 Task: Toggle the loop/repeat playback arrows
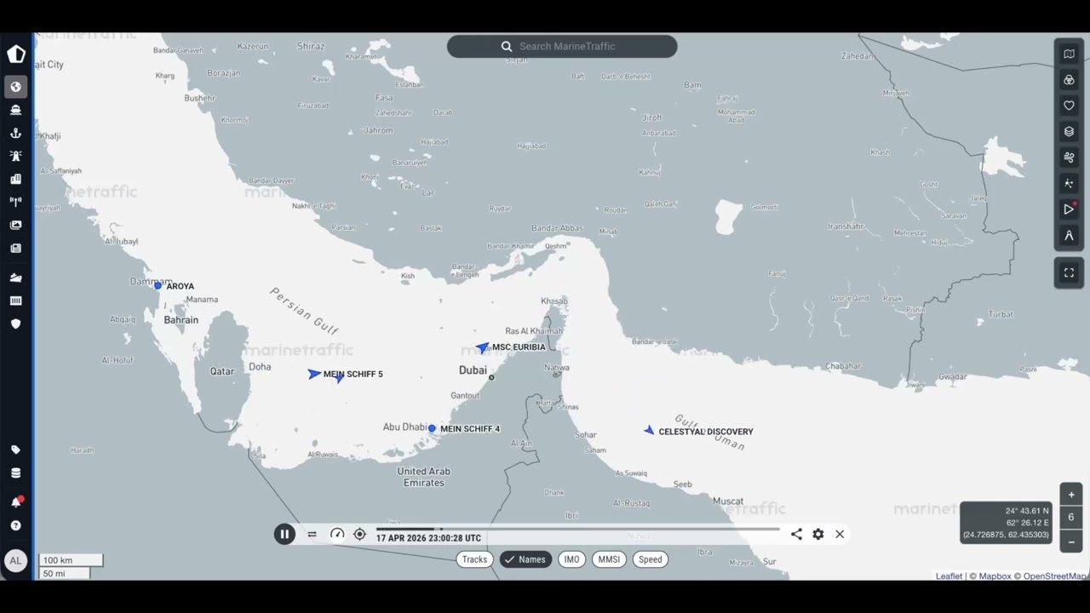tap(312, 535)
